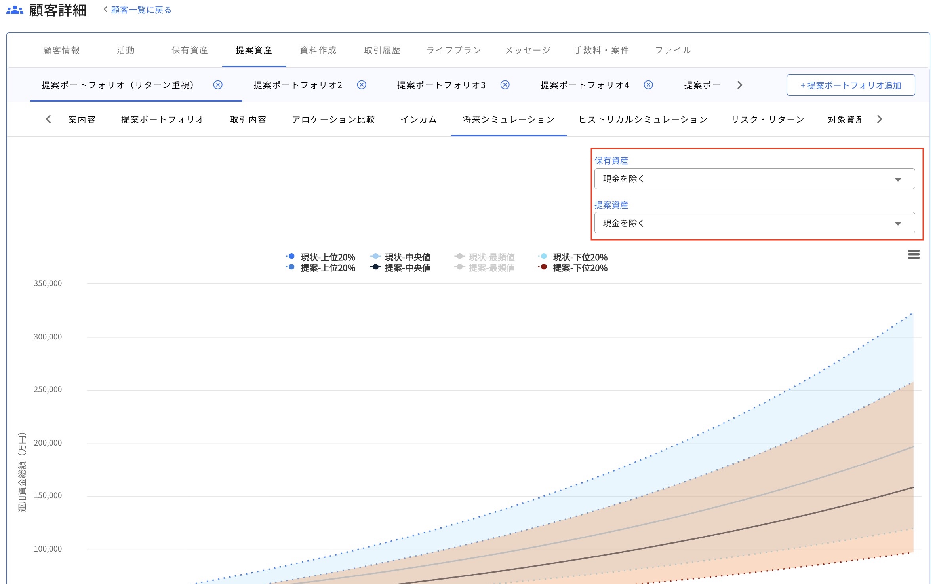
Task: Close the 提案ポートフォリオ（リターン重視） tab
Action: coord(218,85)
